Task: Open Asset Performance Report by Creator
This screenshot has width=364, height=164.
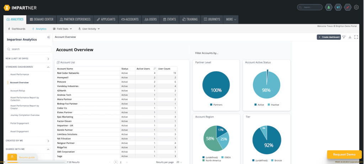Action: 25,107
